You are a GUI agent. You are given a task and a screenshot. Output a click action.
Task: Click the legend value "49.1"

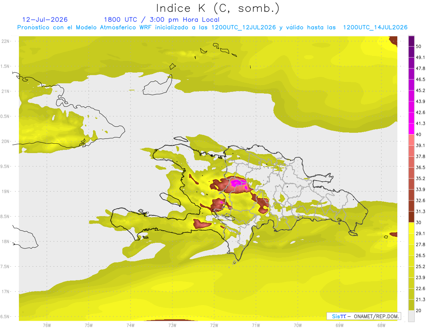421,57
